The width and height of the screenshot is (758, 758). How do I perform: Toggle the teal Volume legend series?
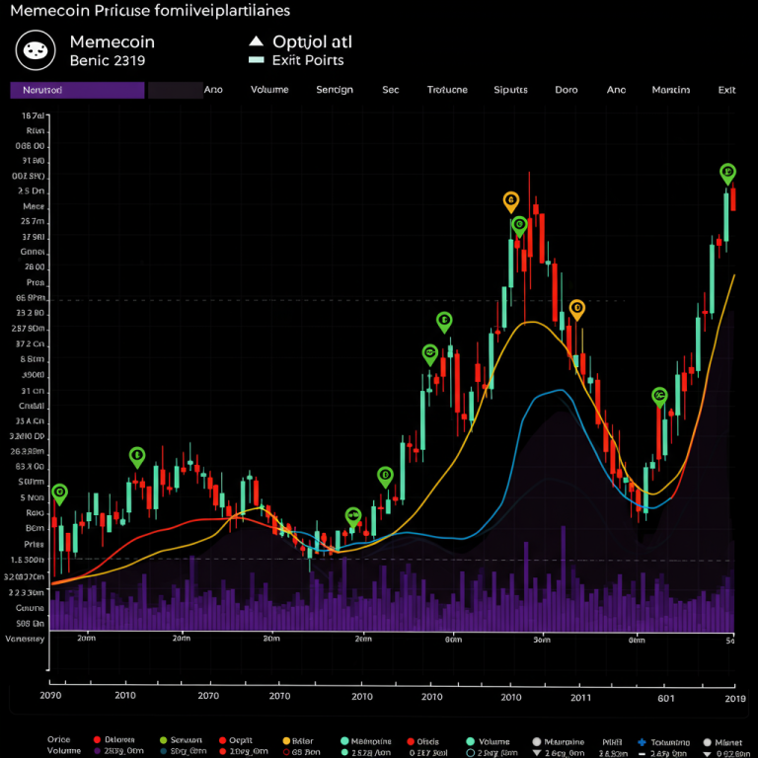click(471, 740)
